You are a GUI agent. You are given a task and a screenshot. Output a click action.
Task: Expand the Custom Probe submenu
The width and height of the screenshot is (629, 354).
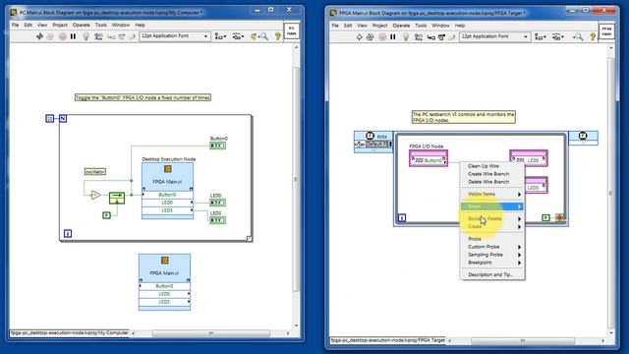tap(492, 247)
